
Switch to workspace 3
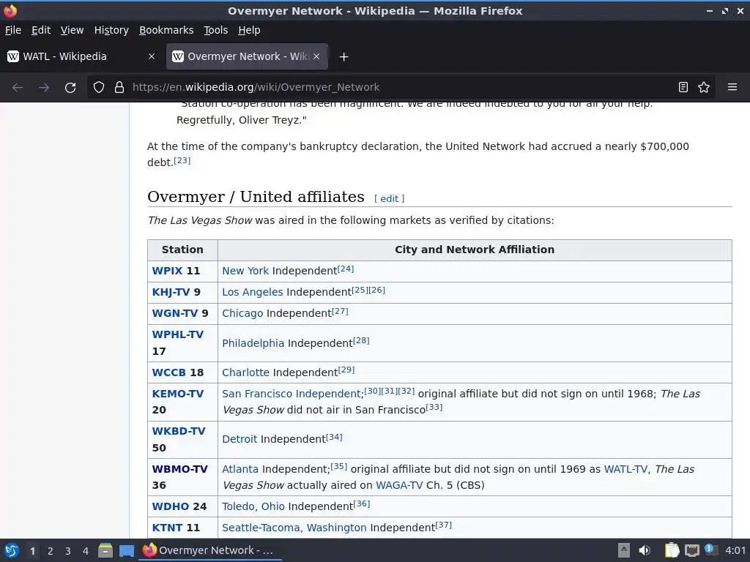[68, 551]
